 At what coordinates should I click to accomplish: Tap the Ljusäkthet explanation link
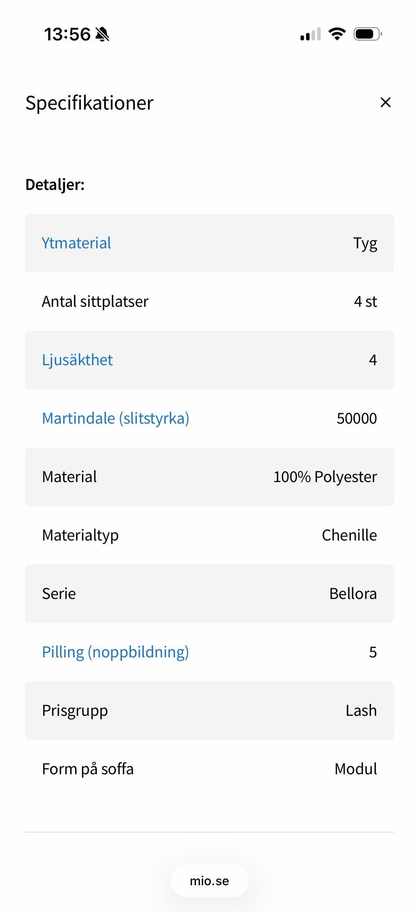(x=77, y=360)
